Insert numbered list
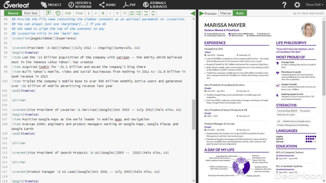Image resolution: width=326 pixels, height=183 pixels. tap(132, 13)
